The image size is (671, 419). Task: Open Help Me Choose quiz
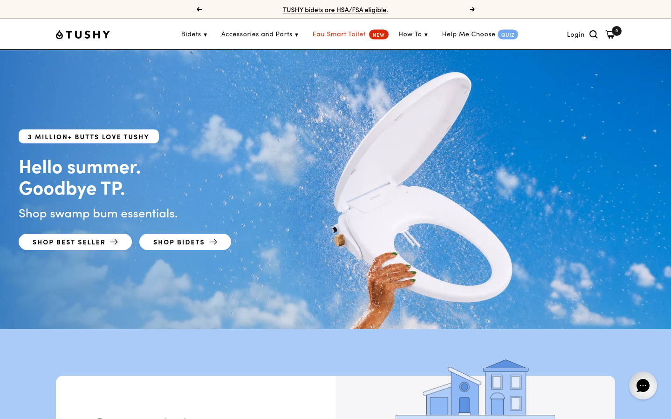click(x=479, y=34)
